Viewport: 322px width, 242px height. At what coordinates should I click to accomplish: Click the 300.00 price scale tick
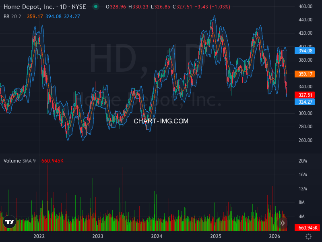tap(305, 113)
